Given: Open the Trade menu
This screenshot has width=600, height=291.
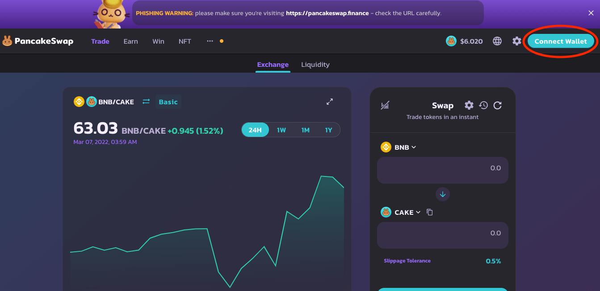Looking at the screenshot, I should pos(100,41).
